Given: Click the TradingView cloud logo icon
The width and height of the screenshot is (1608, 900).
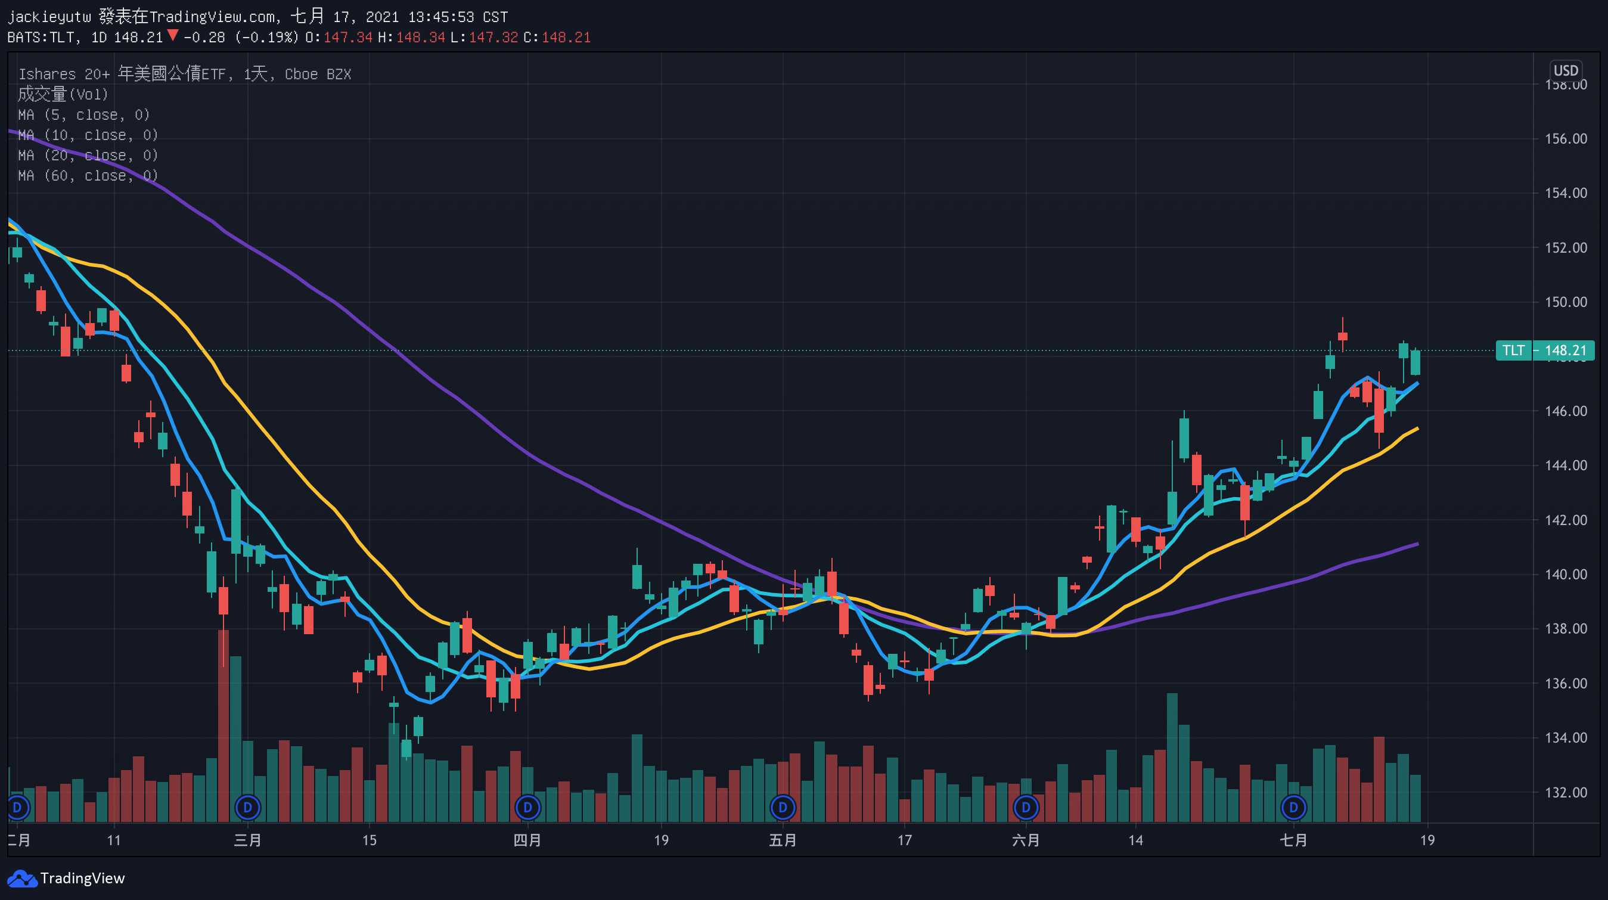Looking at the screenshot, I should (x=22, y=879).
